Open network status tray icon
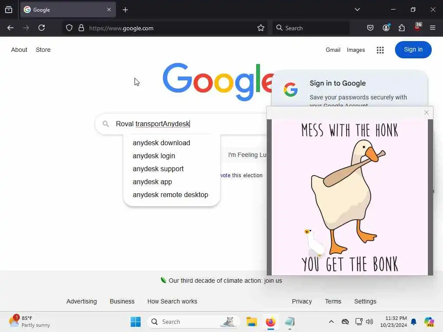The width and height of the screenshot is (443, 332). tap(359, 322)
